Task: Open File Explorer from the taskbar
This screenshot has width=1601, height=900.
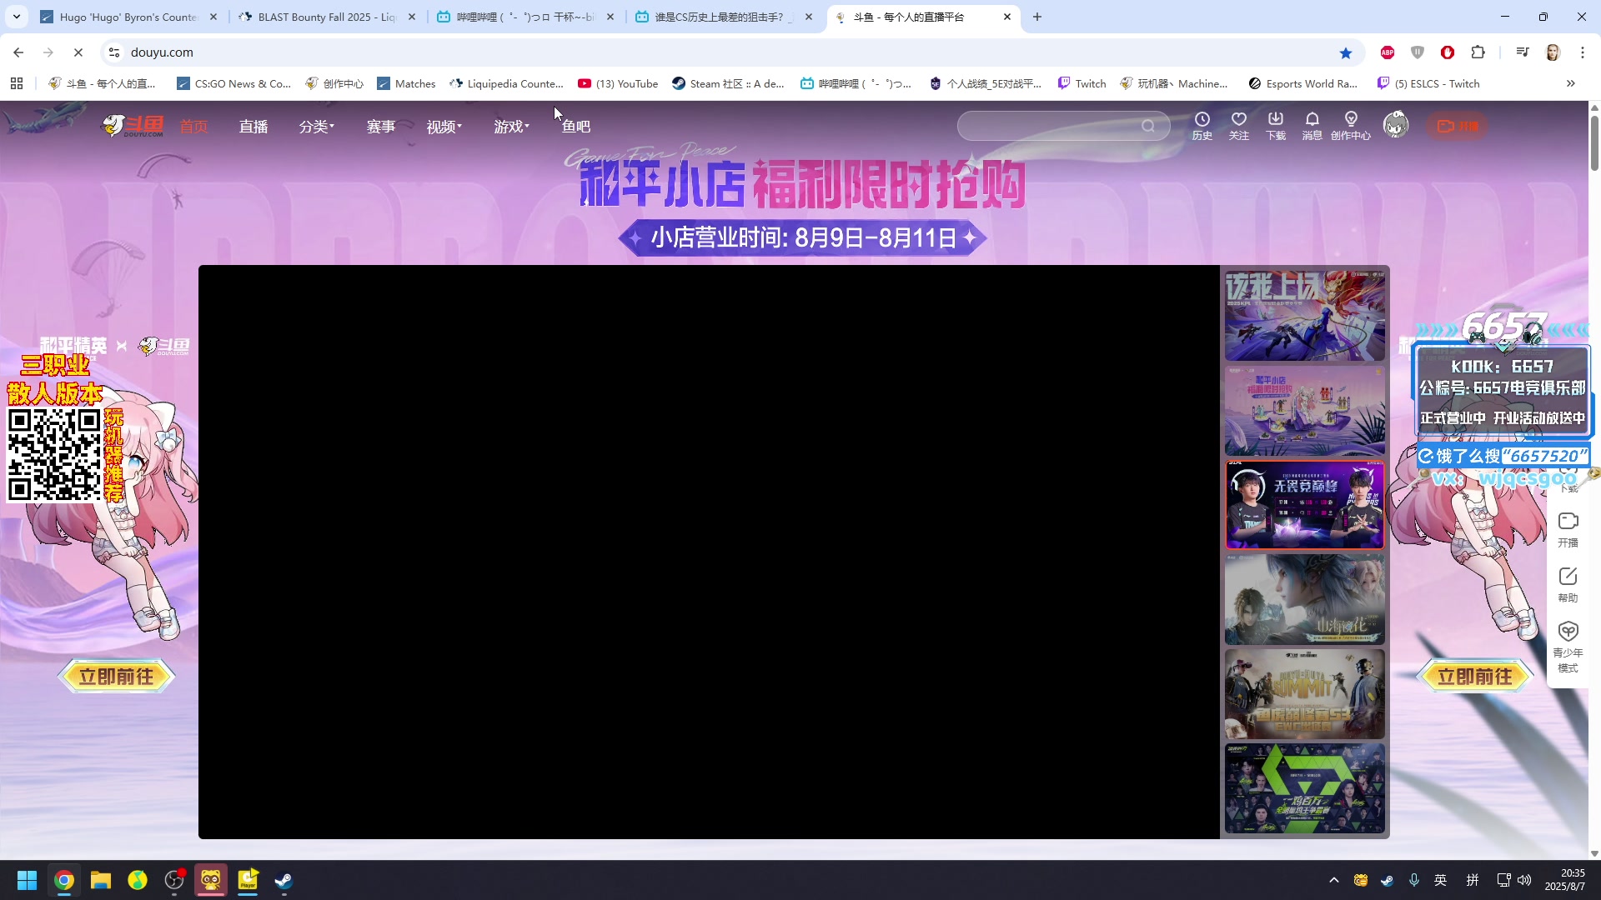Action: coord(101,880)
